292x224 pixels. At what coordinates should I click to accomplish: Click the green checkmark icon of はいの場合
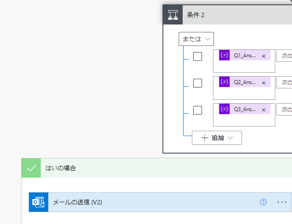[x=31, y=168]
